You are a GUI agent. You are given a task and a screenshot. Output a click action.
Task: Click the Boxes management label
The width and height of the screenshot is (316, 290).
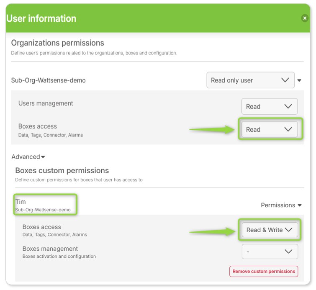coord(50,249)
